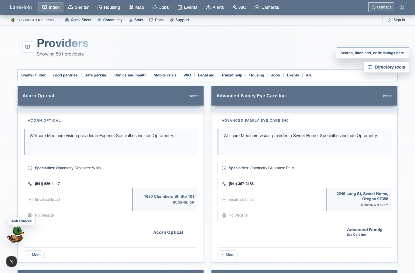Viewport: 415px width, 273px height.
Task: Select AIC in the category filter row
Action: pos(309,75)
